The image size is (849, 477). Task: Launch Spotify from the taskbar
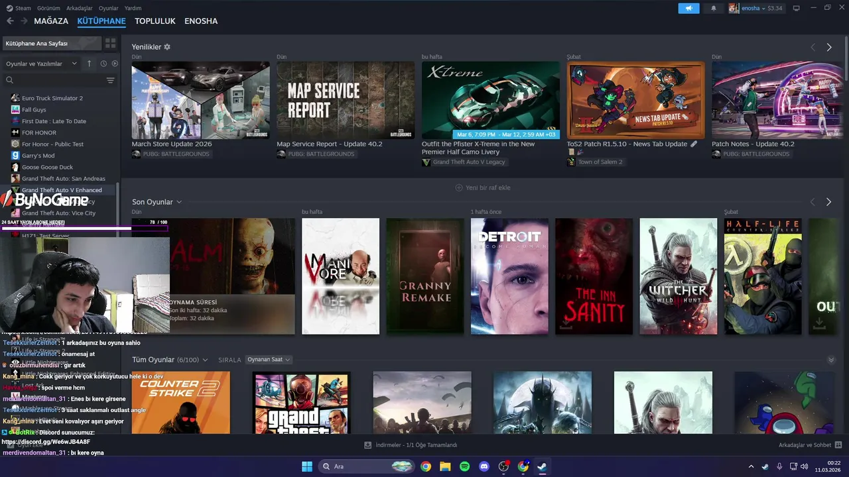pos(464,466)
